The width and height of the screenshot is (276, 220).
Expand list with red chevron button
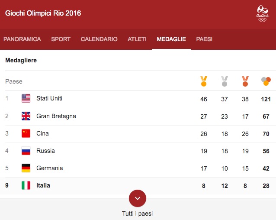point(138,198)
